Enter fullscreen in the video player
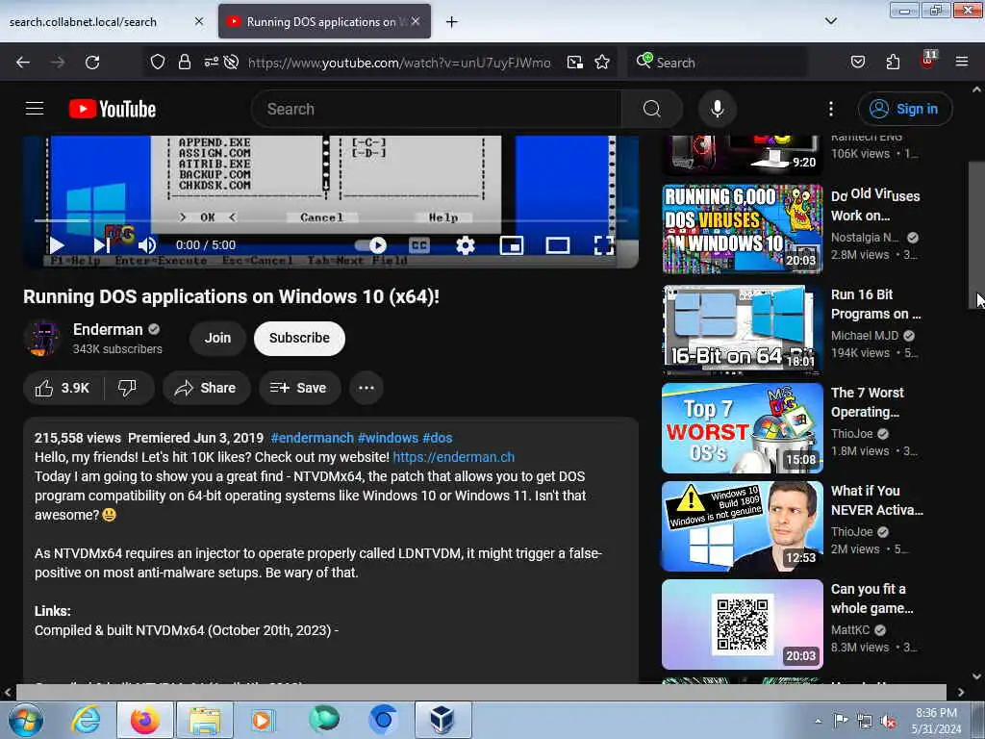 coord(604,245)
